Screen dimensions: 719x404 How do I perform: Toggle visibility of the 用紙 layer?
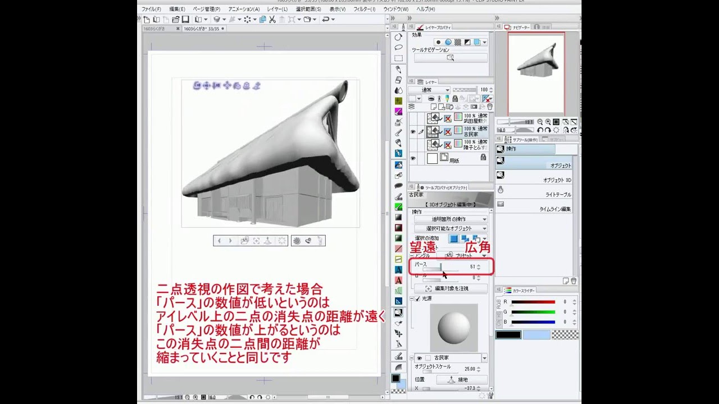412,158
